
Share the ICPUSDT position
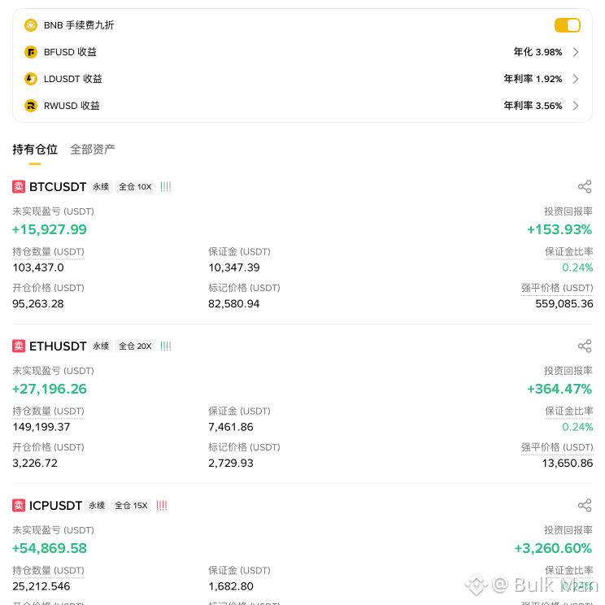pos(585,506)
